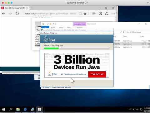The height and width of the screenshot is (113, 150).
Task: Click the 3 Billion Devices banner
Action: pyautogui.click(x=77, y=65)
